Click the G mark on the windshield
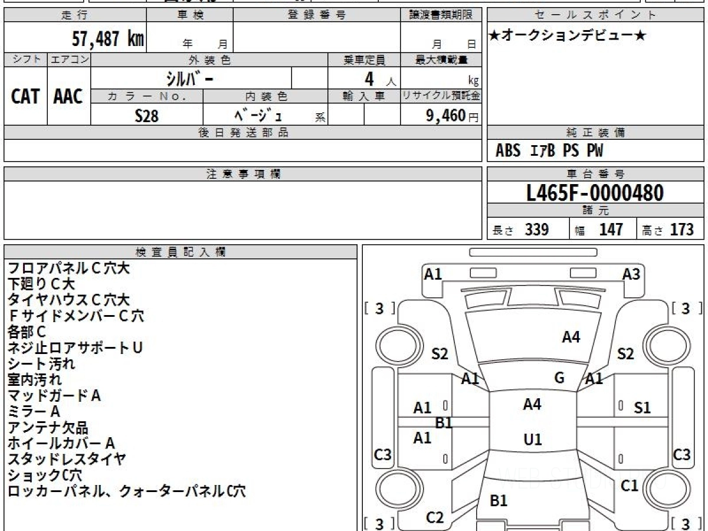The height and width of the screenshot is (531, 708). [559, 378]
